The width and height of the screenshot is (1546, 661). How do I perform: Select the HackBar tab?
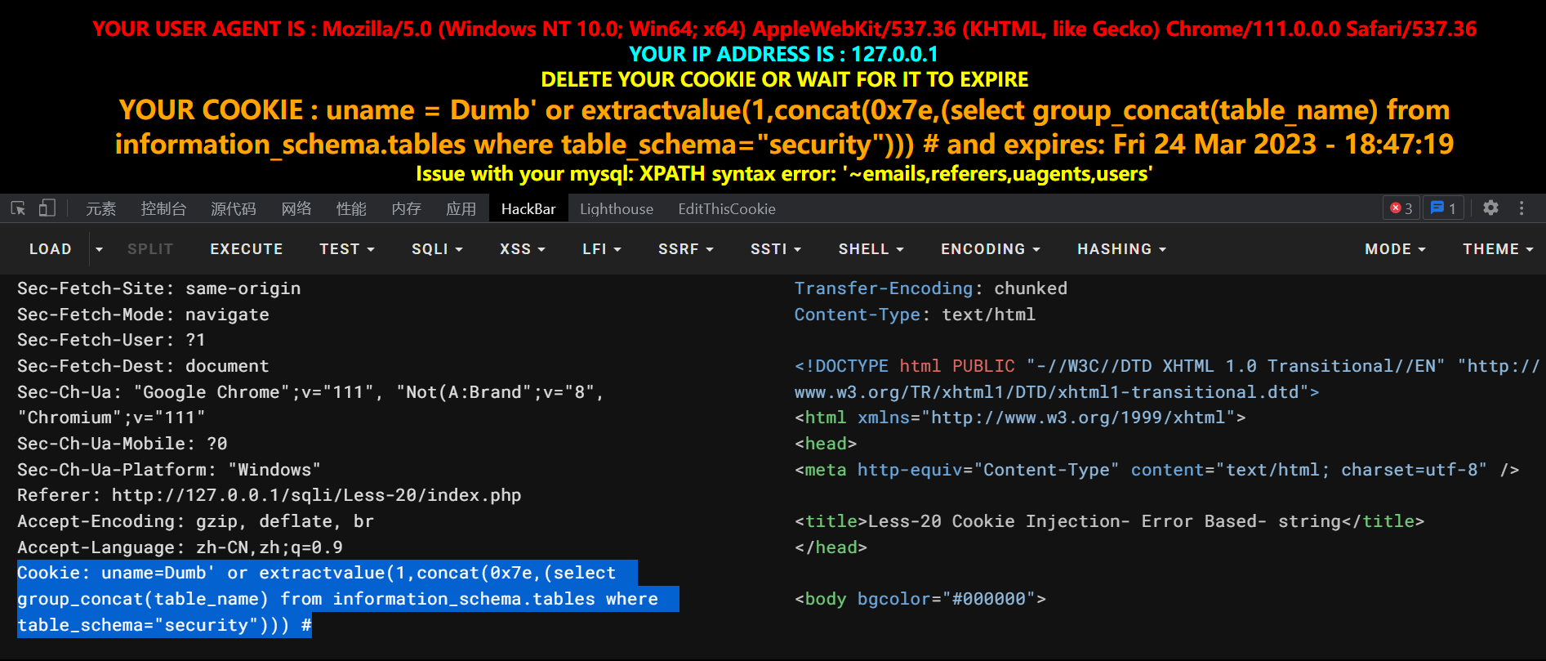tap(528, 209)
